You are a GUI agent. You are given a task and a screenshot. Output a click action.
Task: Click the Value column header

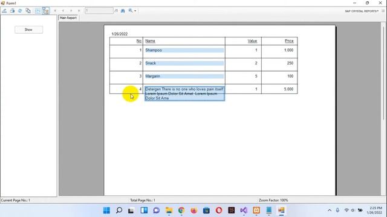252,41
